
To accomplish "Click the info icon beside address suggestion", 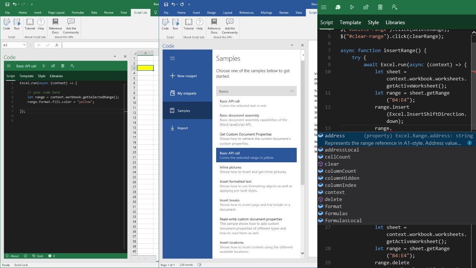I will 470,143.
